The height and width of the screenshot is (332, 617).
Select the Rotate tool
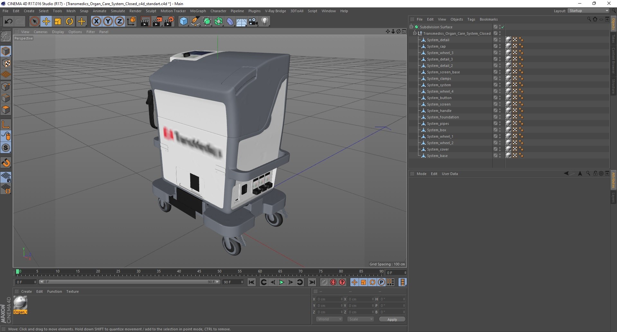click(69, 22)
